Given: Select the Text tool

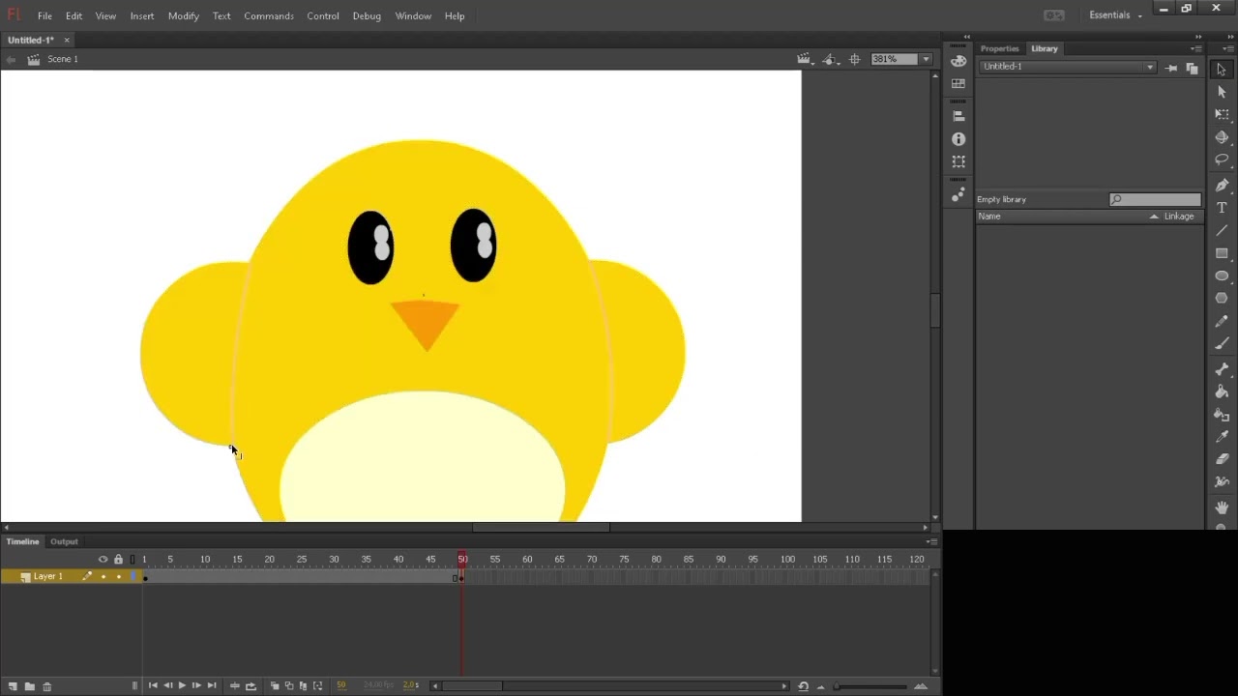Looking at the screenshot, I should (x=1222, y=208).
